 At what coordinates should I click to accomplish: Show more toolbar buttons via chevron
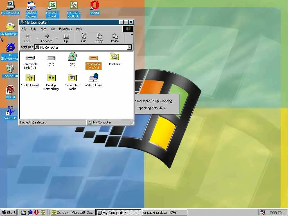tap(132, 35)
